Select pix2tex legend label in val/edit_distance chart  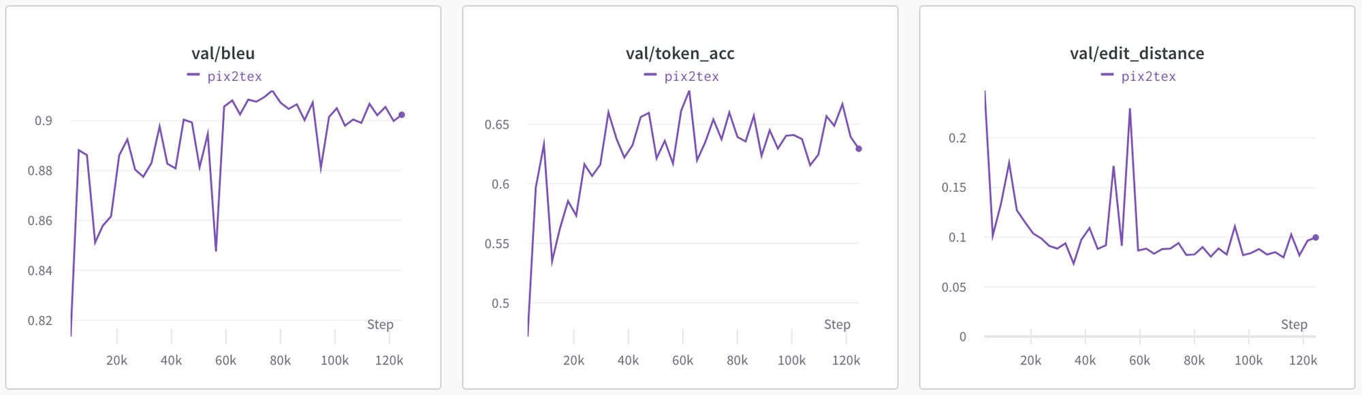tap(1148, 77)
